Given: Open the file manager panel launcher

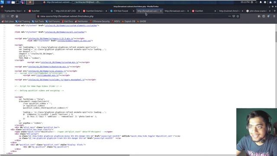Looking at the screenshot, I should point(13,2).
